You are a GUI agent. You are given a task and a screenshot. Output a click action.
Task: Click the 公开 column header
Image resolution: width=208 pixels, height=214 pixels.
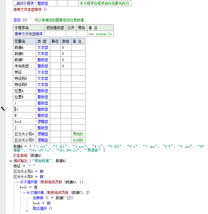click(x=71, y=28)
